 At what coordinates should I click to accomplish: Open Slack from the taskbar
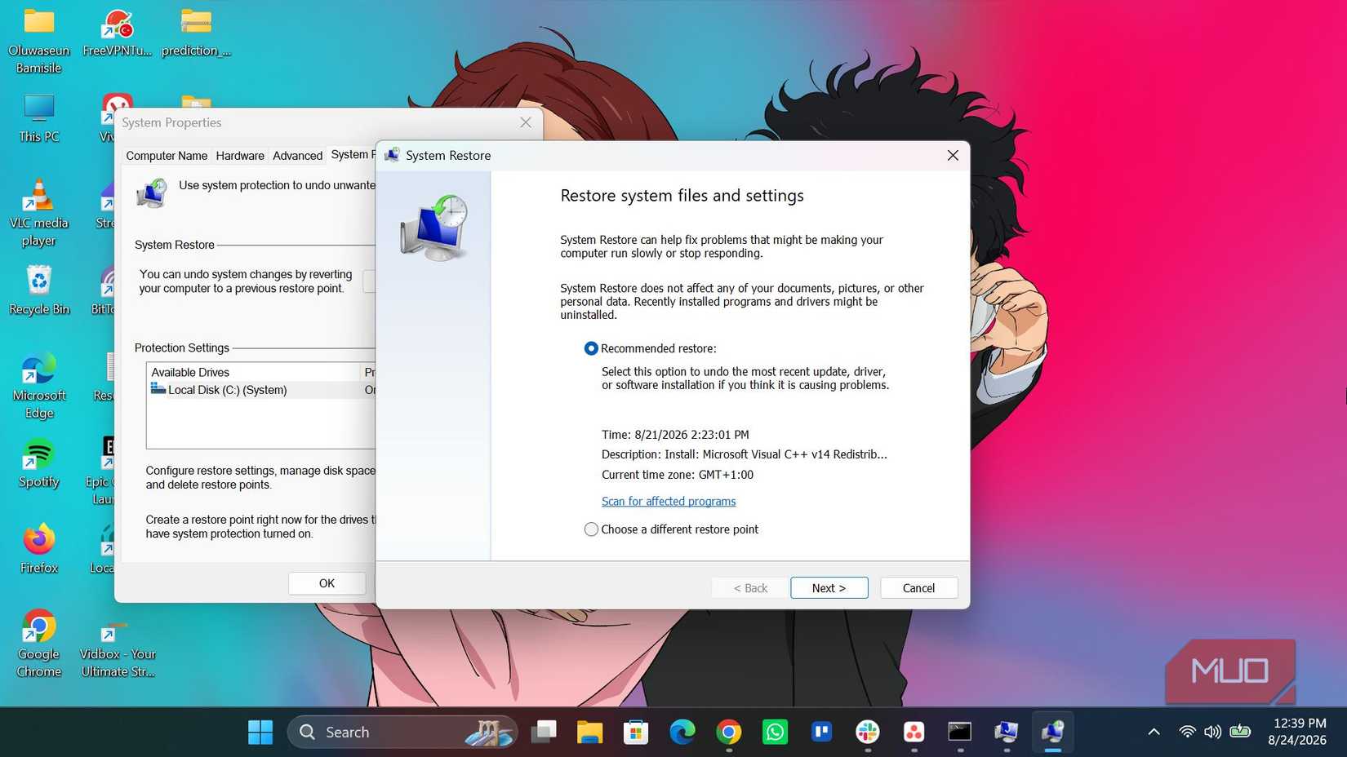tap(868, 732)
